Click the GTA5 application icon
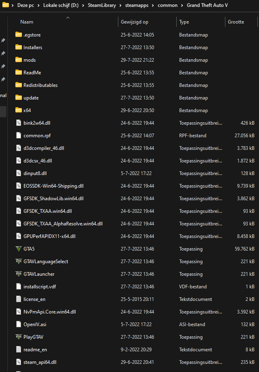The height and width of the screenshot is (372, 259). tap(19, 249)
